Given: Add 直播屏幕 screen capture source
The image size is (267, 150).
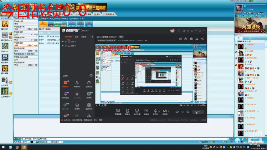Looking at the screenshot, I should coord(118,112).
